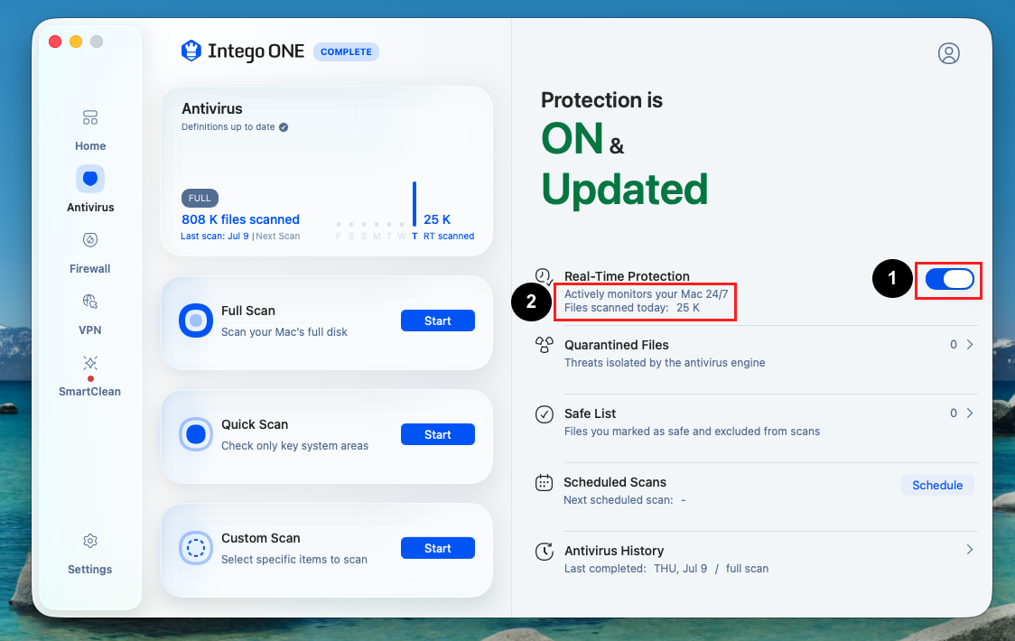Switch to the SmartClean section label
The height and width of the screenshot is (641, 1015).
click(90, 392)
